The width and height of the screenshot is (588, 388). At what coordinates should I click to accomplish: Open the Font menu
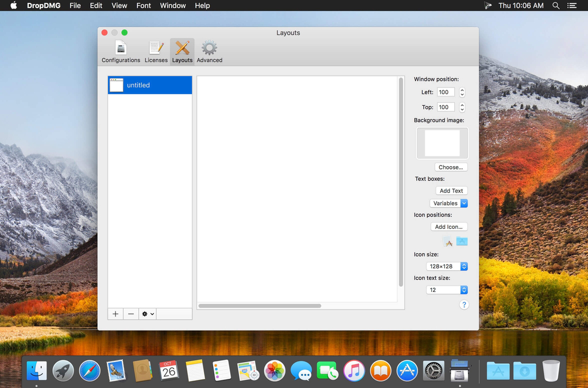click(143, 5)
